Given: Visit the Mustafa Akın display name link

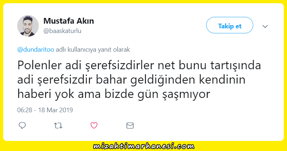Looking at the screenshot, I should [x=69, y=21].
